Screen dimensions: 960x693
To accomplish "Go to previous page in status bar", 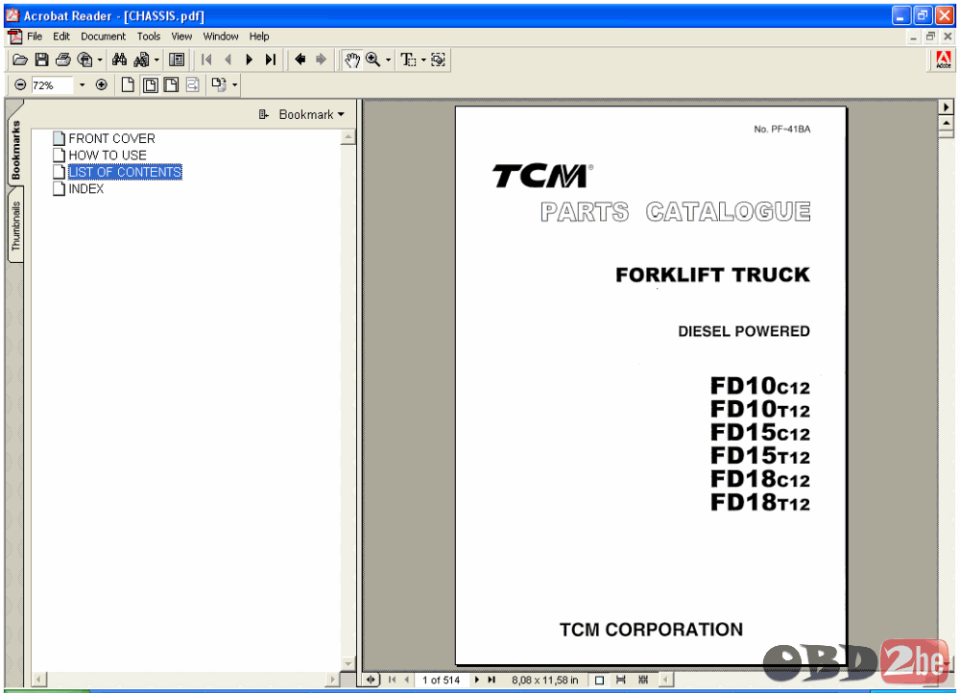I will [406, 680].
